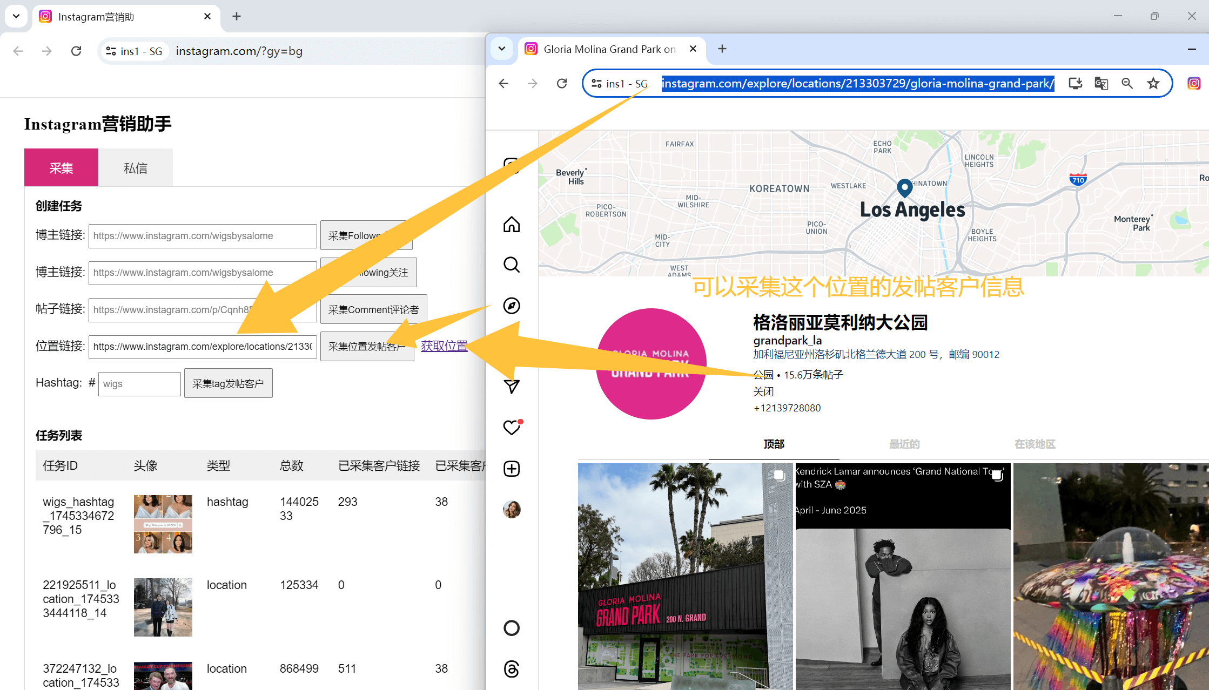Open the profile avatar in sidebar

[512, 509]
